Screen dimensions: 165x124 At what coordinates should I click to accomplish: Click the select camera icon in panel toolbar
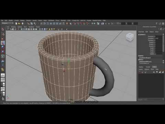[8, 29]
